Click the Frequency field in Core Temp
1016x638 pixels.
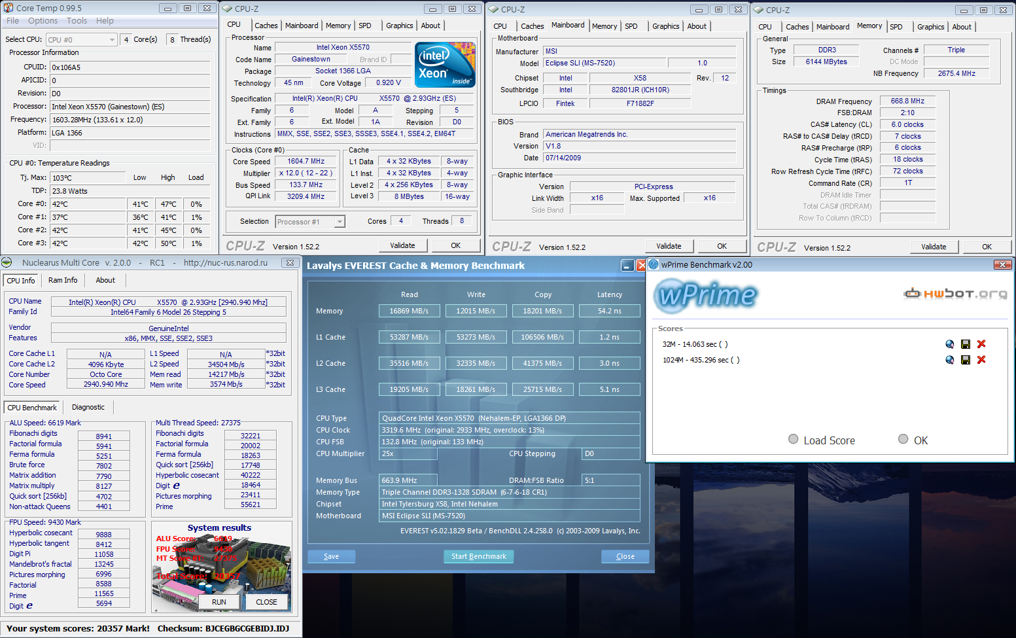click(130, 120)
